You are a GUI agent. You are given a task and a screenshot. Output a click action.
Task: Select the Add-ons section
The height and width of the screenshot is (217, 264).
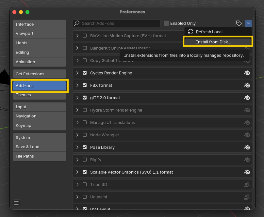(x=40, y=86)
